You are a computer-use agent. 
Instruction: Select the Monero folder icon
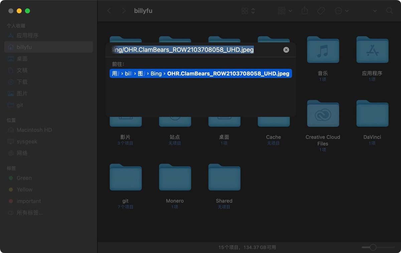[x=175, y=178]
